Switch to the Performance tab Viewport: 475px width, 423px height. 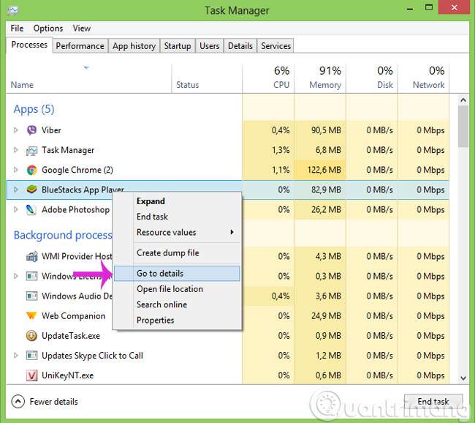[x=80, y=45]
